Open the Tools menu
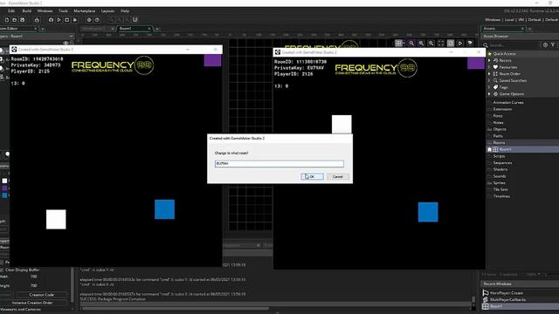Viewport: 559px width, 314px height. pos(63,11)
